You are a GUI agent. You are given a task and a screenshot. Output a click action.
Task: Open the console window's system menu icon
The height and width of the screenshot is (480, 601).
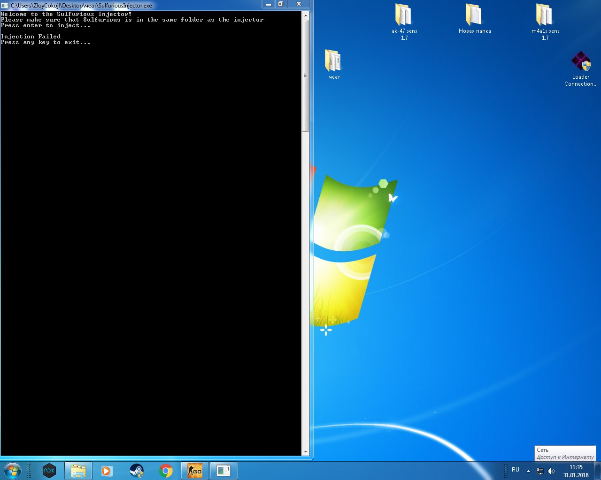tap(5, 6)
